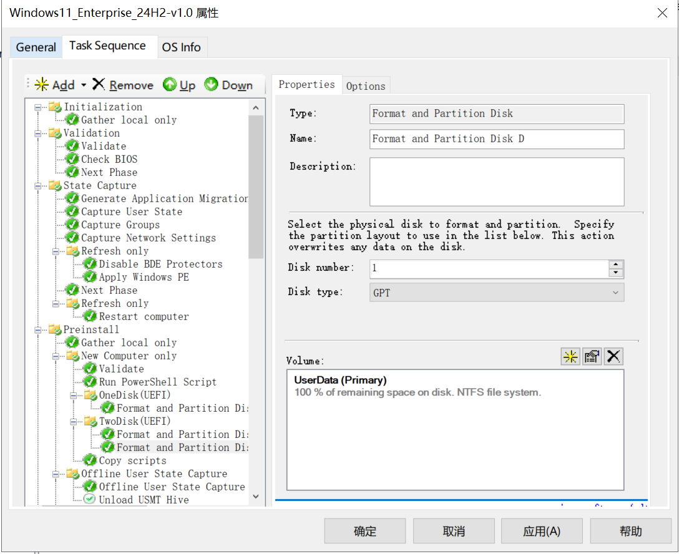This screenshot has width=679, height=554.
Task: Switch to the General tab
Action: coord(36,47)
